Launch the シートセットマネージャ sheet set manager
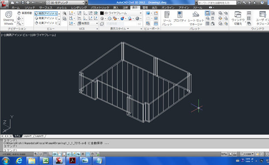The height and width of the screenshot is (165, 269). tap(196, 18)
